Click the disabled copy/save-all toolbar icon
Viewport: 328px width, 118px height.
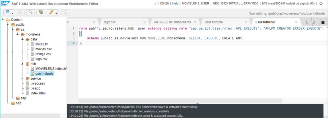[20, 12]
